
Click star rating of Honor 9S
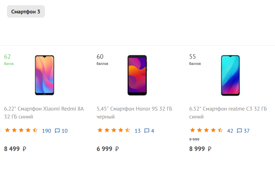click(x=114, y=130)
